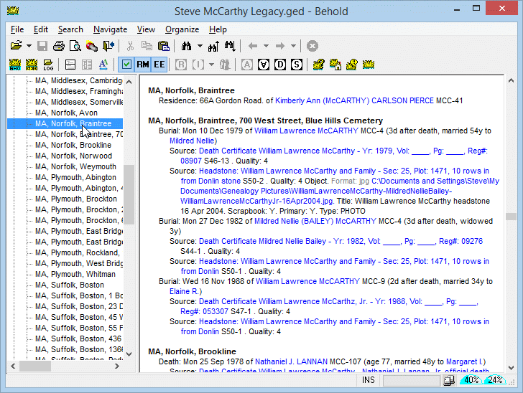Screen dimensions: 523x393
Task: Toggle the RM display button
Action: click(x=142, y=65)
